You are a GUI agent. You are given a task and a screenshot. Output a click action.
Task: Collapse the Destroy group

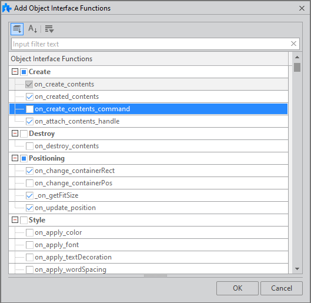pos(15,134)
